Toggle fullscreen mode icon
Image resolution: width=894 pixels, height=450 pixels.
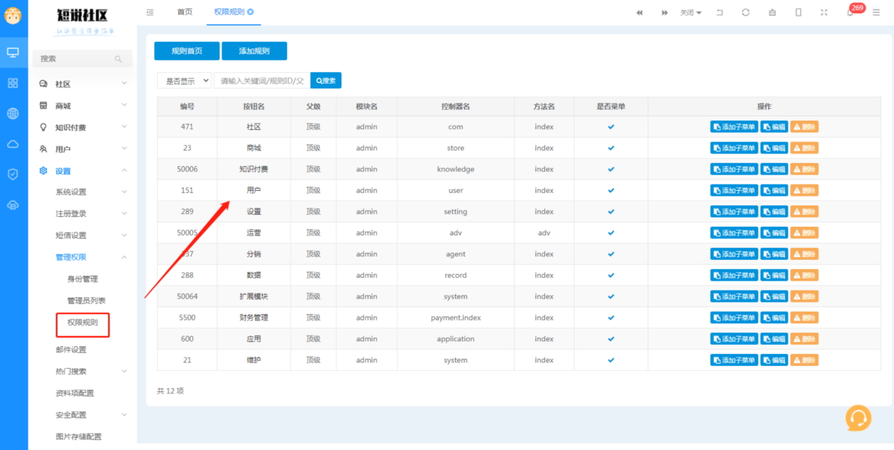[x=824, y=13]
